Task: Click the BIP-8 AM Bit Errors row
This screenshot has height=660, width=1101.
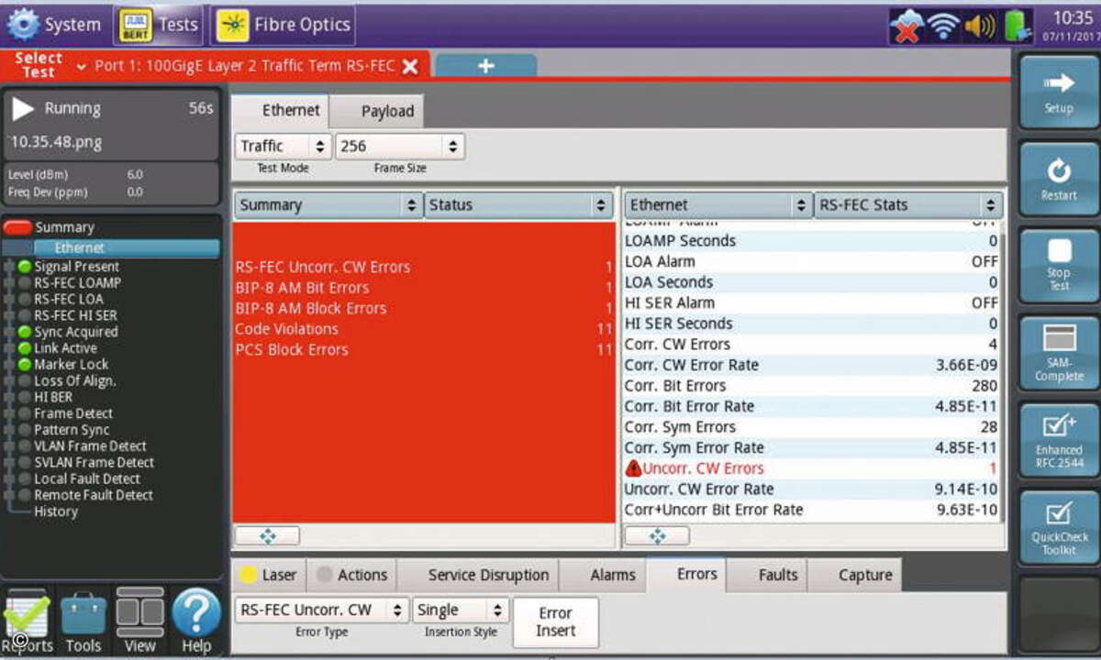Action: 424,288
